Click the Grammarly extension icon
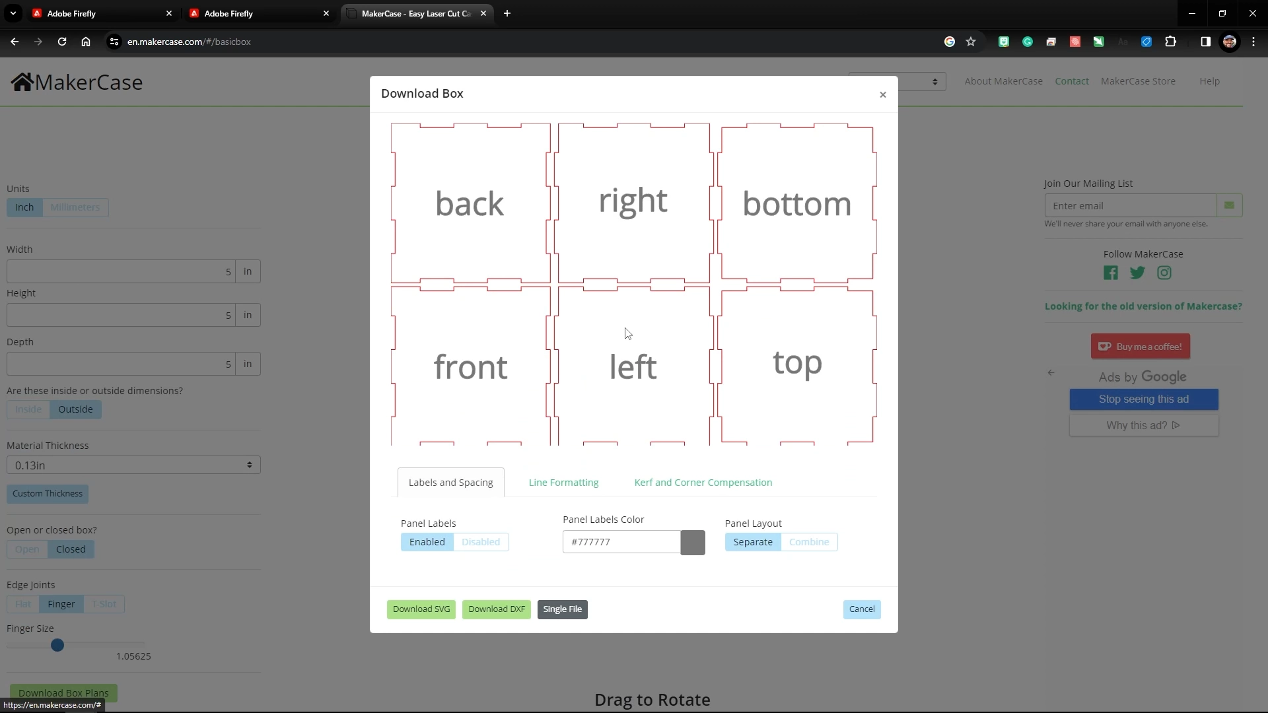 point(1028,42)
